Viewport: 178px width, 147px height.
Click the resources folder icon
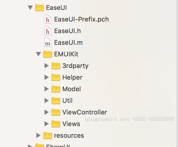click(x=48, y=135)
